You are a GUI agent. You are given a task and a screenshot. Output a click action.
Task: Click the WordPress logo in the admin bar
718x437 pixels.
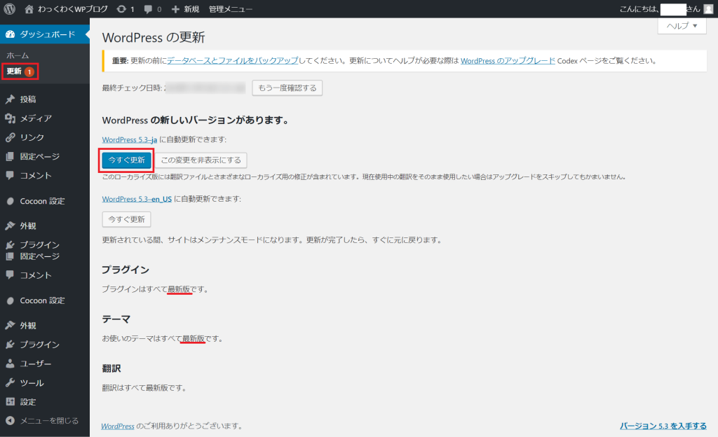coord(10,9)
